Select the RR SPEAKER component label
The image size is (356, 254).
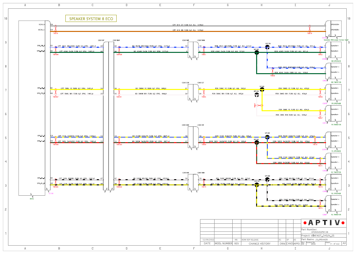[x=336, y=61]
